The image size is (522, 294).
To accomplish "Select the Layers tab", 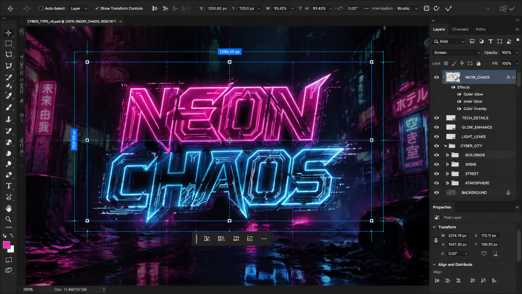I will click(439, 29).
